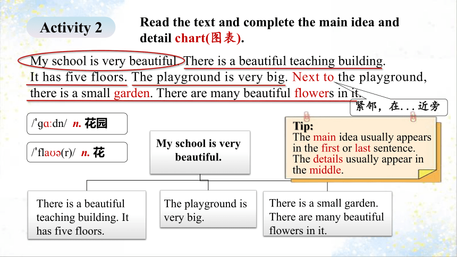
Task: Click 'There is a beautiful teaching building' sentence
Action: tap(284, 61)
